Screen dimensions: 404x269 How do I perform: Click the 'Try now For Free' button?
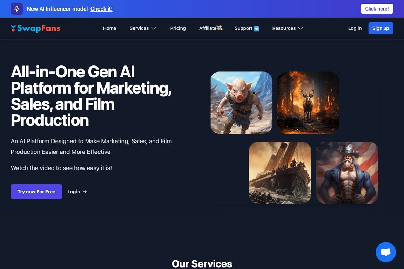[36, 192]
